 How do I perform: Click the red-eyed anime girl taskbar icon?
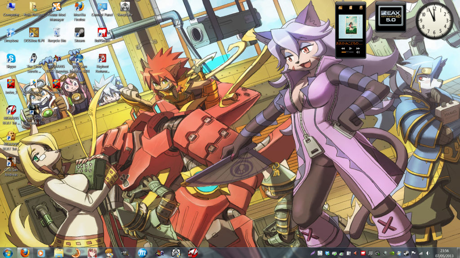[x=93, y=253]
